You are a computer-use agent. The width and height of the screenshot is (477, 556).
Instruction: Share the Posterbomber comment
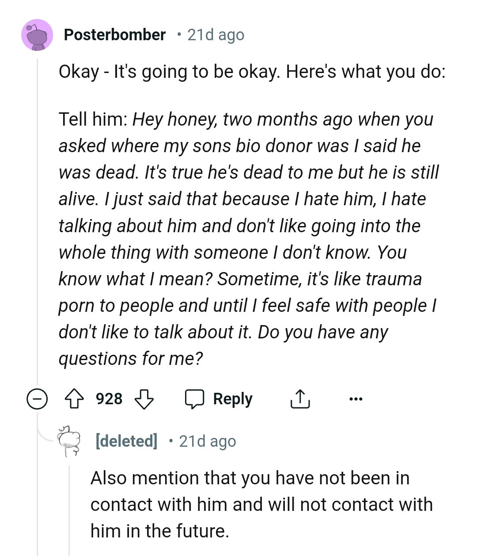[x=300, y=399]
